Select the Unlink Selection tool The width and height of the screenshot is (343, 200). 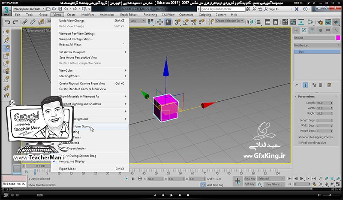point(33,22)
